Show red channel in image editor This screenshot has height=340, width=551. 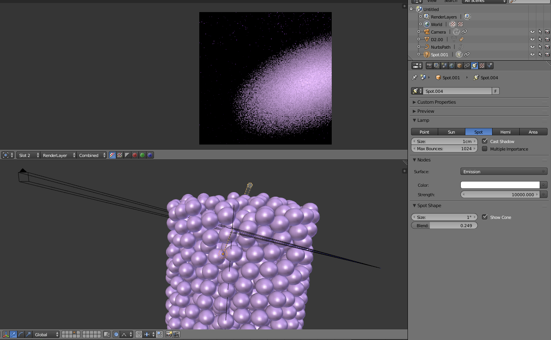pos(135,155)
